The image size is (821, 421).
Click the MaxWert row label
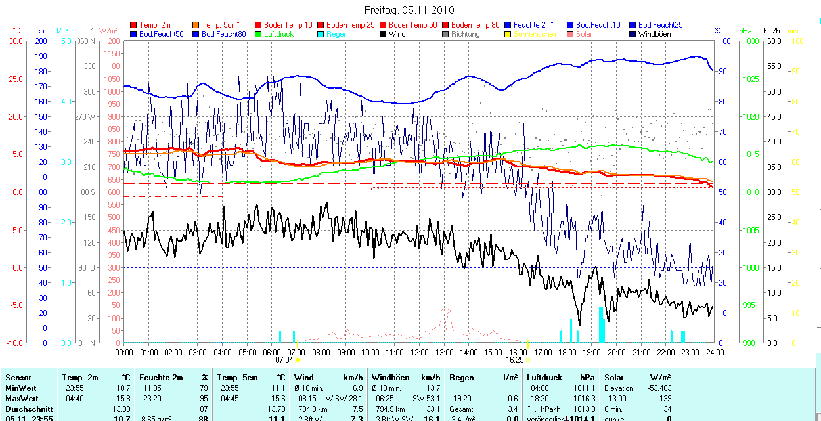(x=21, y=399)
